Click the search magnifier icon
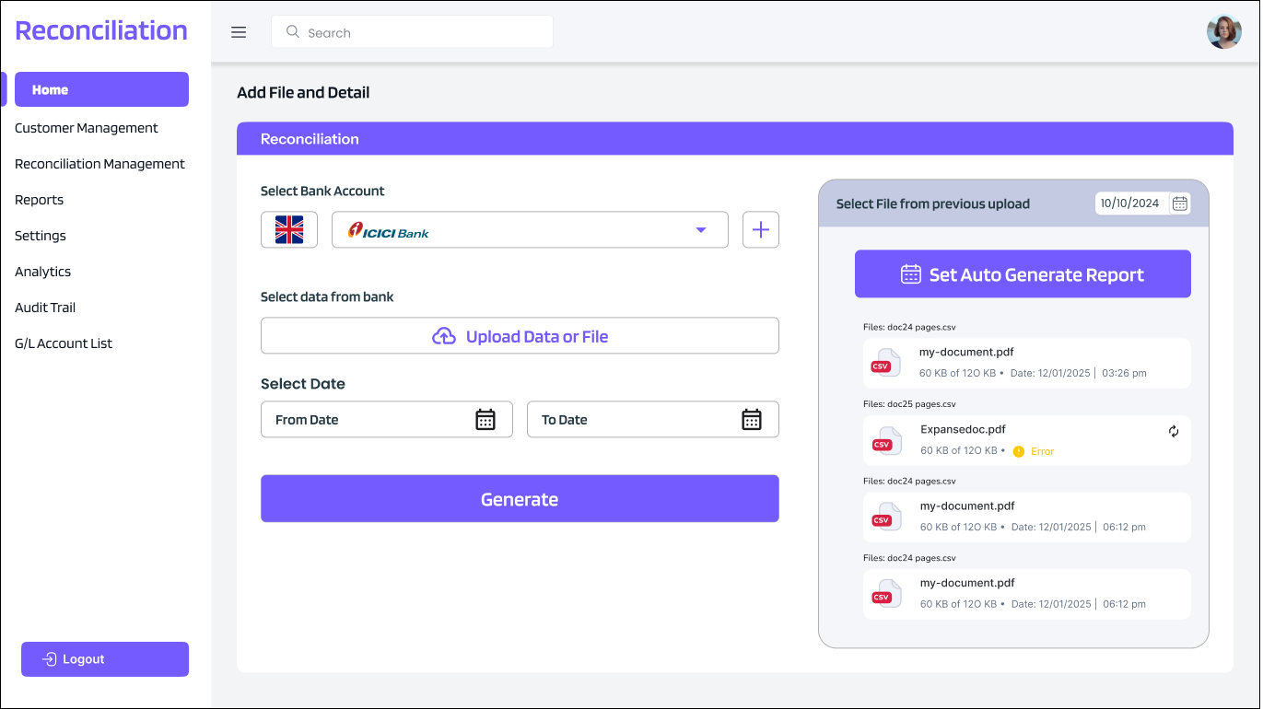1263x709 pixels. click(x=292, y=31)
